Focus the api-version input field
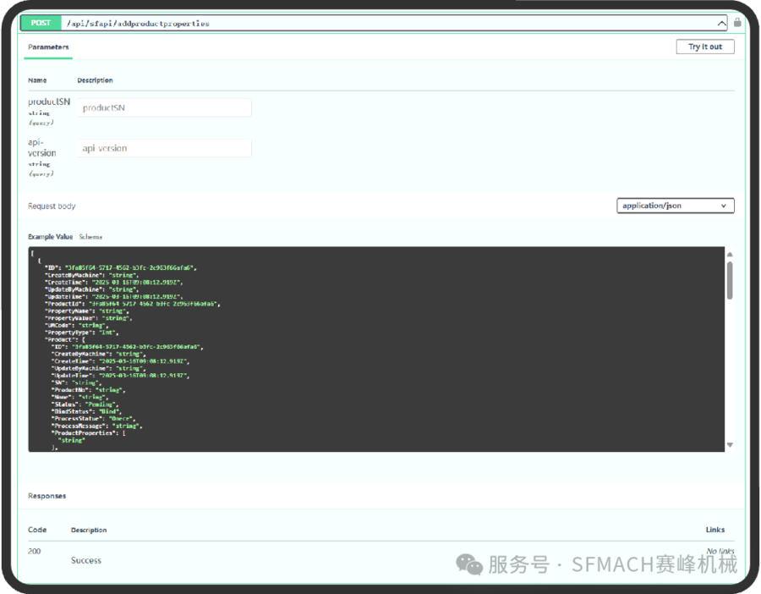This screenshot has width=761, height=594. coord(164,148)
